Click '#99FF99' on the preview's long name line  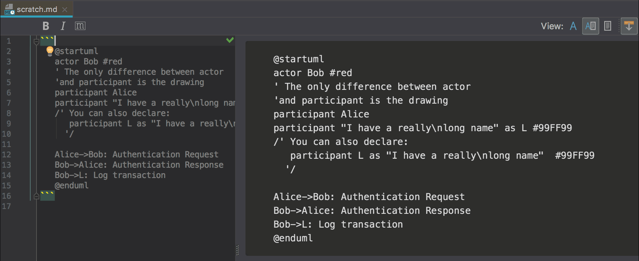[x=552, y=128]
